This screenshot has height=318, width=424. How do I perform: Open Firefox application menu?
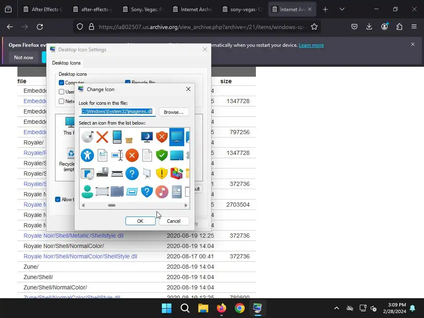[x=414, y=26]
